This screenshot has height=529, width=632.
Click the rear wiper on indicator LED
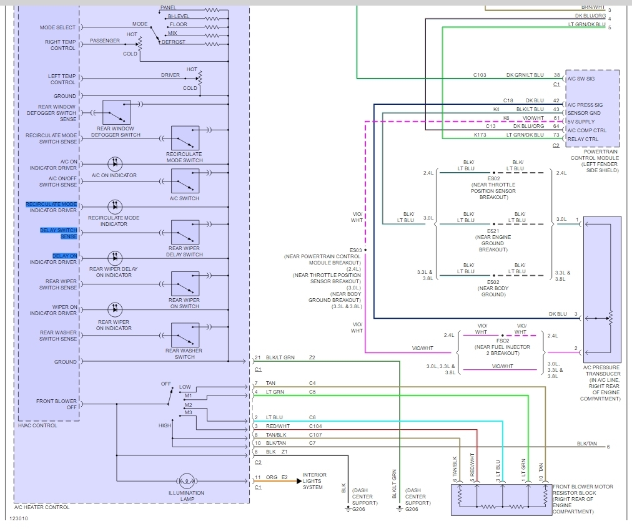(x=114, y=309)
